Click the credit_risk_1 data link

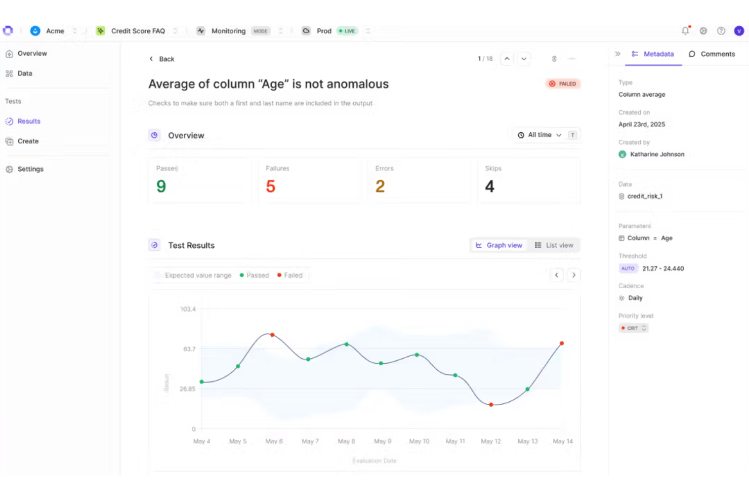pos(641,196)
